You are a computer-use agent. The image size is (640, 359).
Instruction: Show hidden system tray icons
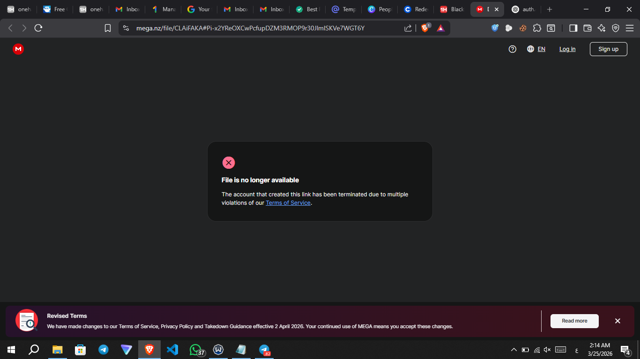(x=514, y=350)
